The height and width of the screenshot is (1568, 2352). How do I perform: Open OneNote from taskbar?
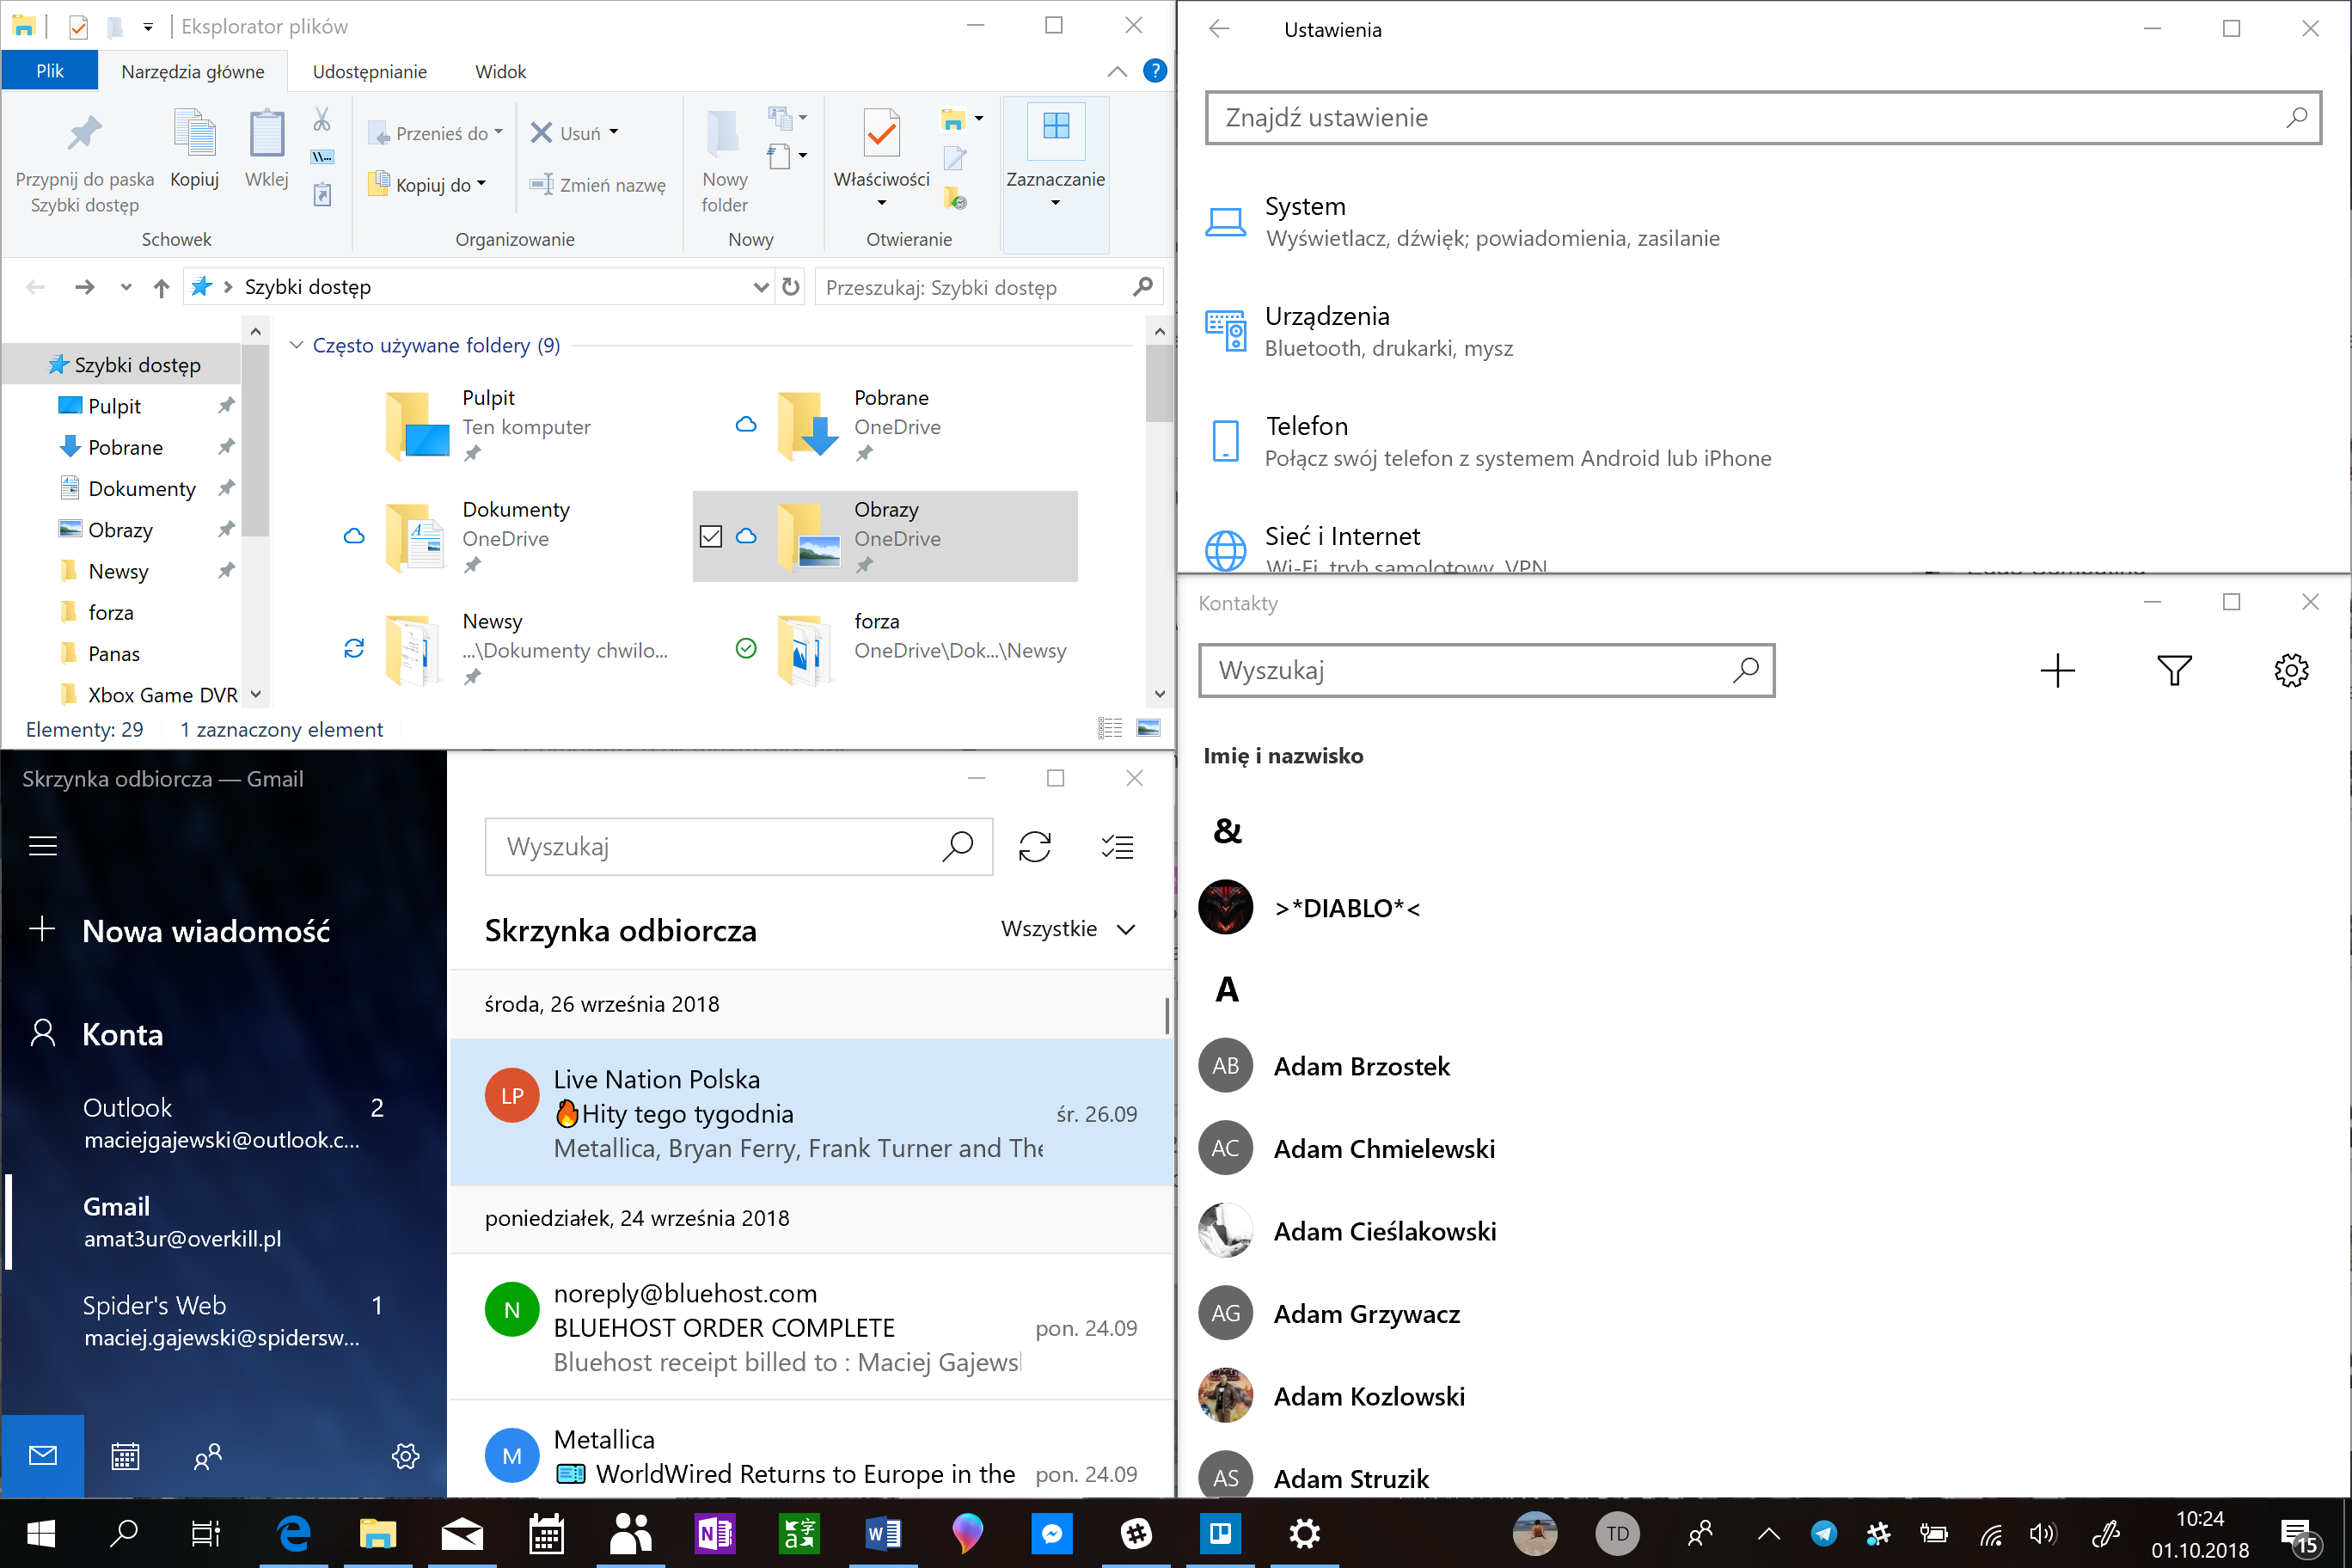[x=715, y=1533]
